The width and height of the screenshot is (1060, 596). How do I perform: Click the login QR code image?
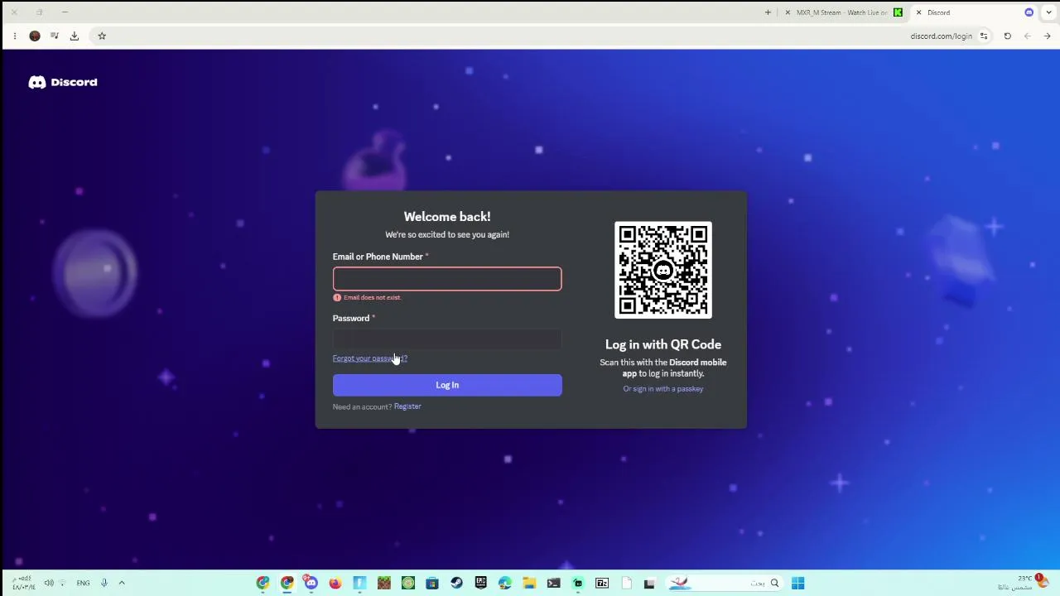pos(663,270)
